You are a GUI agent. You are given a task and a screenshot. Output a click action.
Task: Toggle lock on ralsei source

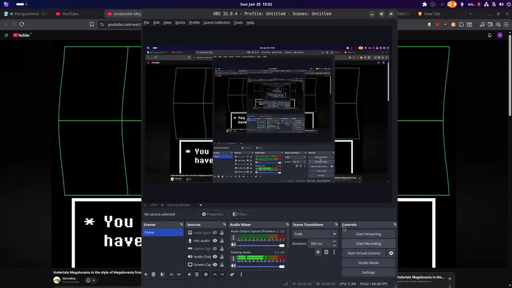point(222,233)
